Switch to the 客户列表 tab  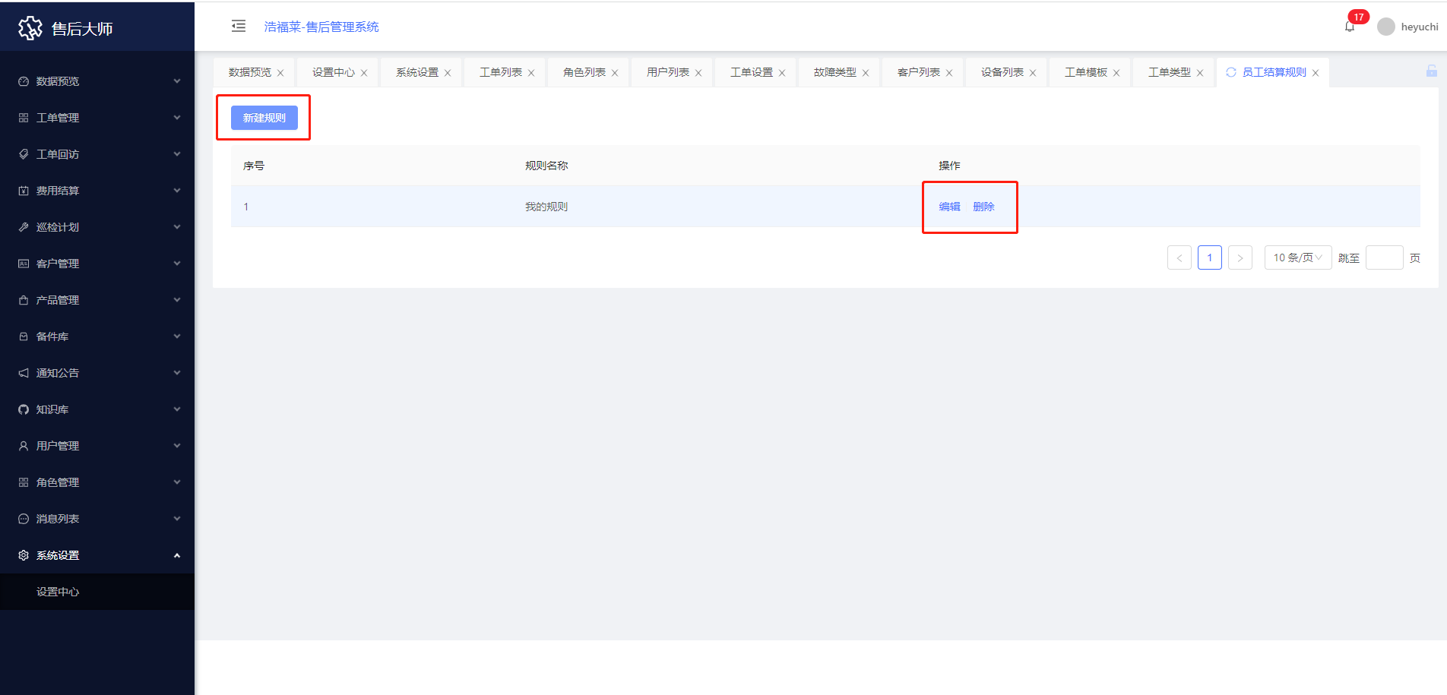(x=918, y=72)
